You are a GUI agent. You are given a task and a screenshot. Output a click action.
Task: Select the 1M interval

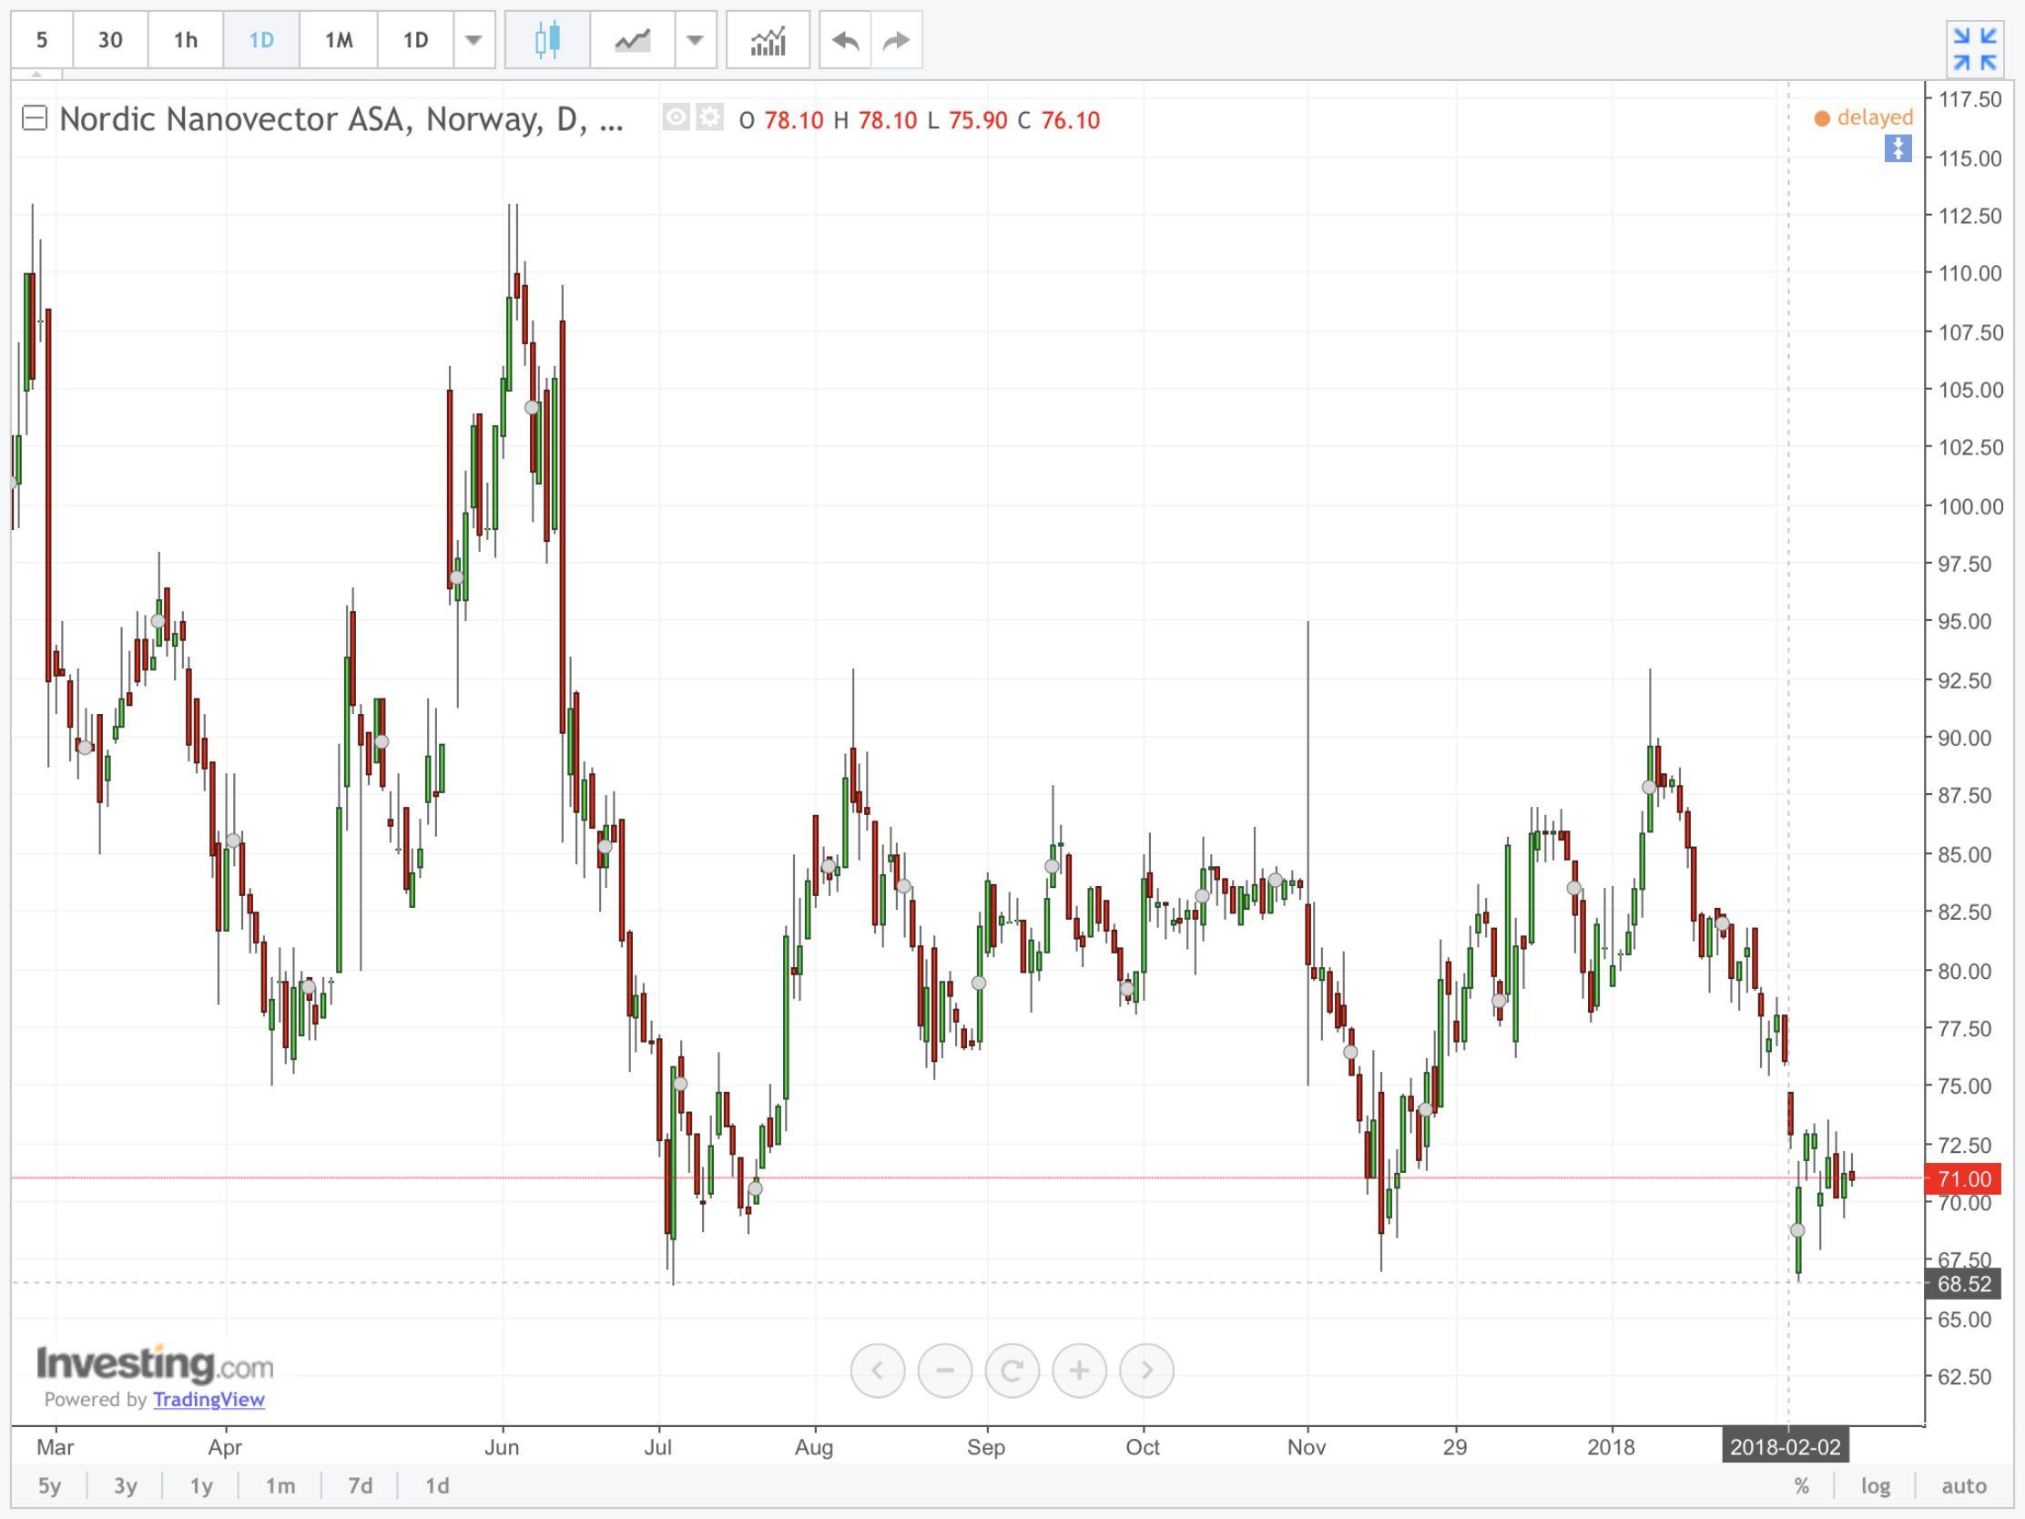coord(339,39)
